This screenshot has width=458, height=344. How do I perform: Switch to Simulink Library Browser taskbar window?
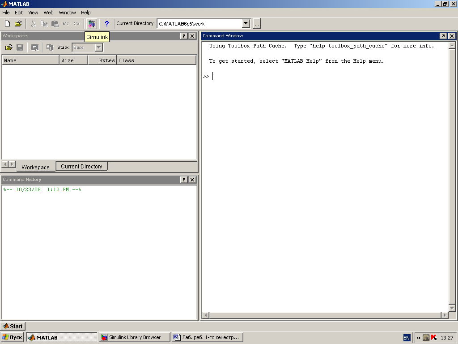pyautogui.click(x=134, y=337)
